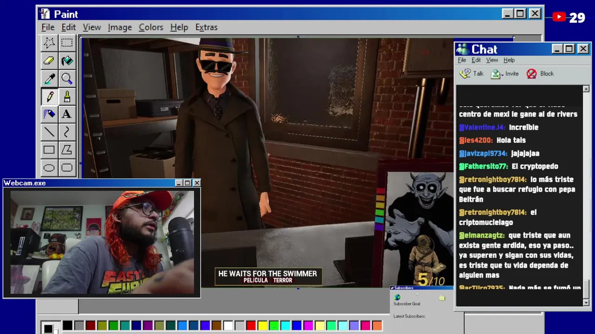Click username '@Valentine.l4' in chat
This screenshot has height=334, width=595.
[x=482, y=127]
